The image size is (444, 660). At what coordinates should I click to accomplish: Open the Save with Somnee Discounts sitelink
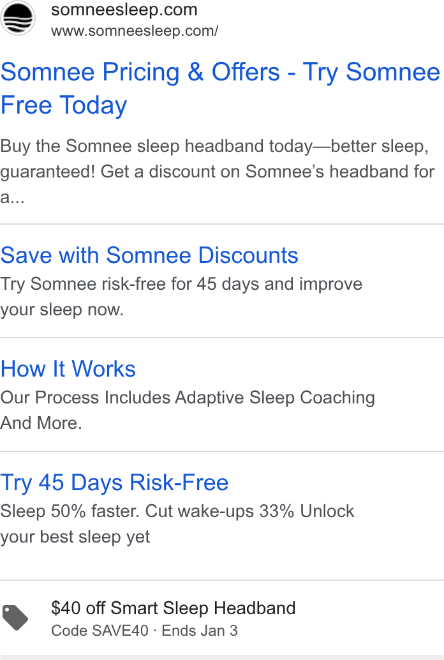(149, 255)
